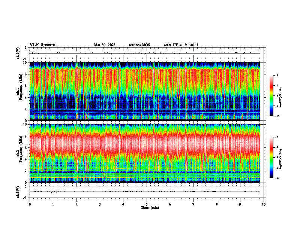Screen dimensions: 297x229
Task: Click the color bar beside the ch.1 spectrogram
Action: (x=271, y=96)
